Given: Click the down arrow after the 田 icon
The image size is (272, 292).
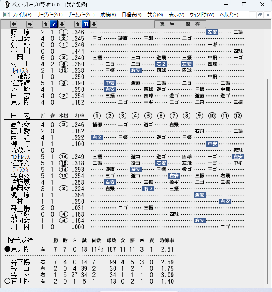Looking at the screenshot, I should (x=94, y=24).
